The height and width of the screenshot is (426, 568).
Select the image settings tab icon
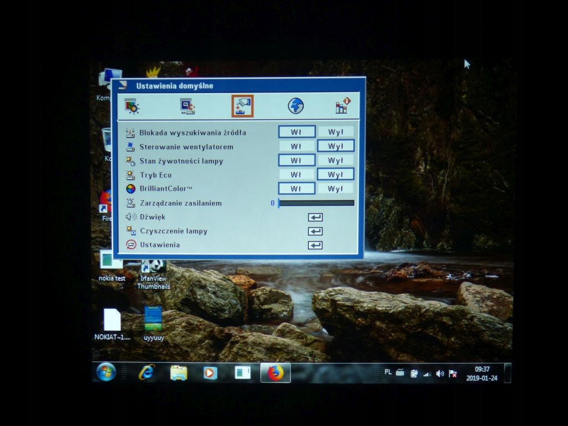131,105
